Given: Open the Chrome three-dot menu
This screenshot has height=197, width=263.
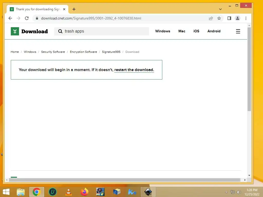Looking at the screenshot, I should point(246,18).
